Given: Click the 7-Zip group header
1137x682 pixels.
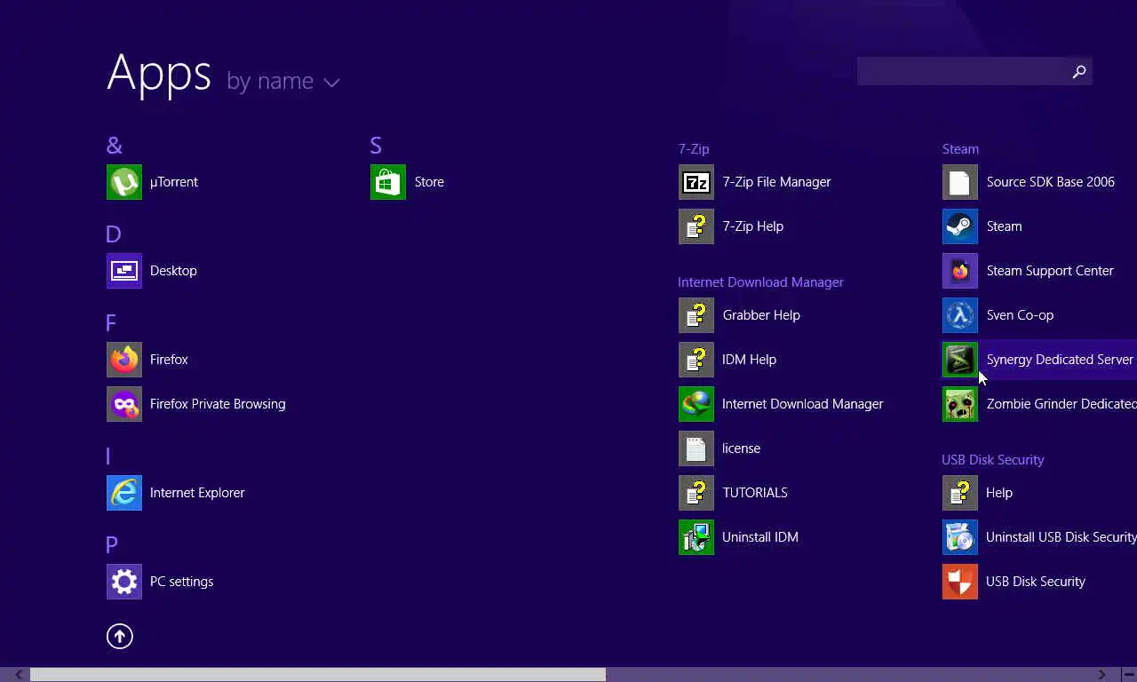Looking at the screenshot, I should click(x=694, y=149).
